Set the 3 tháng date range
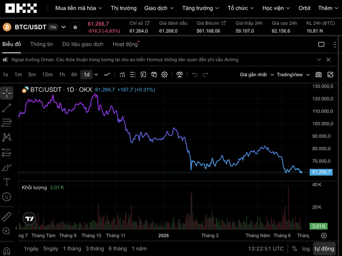 click(x=95, y=249)
